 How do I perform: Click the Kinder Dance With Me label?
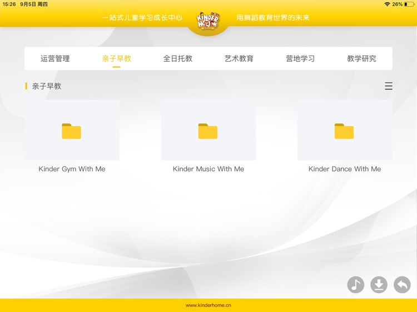(345, 169)
